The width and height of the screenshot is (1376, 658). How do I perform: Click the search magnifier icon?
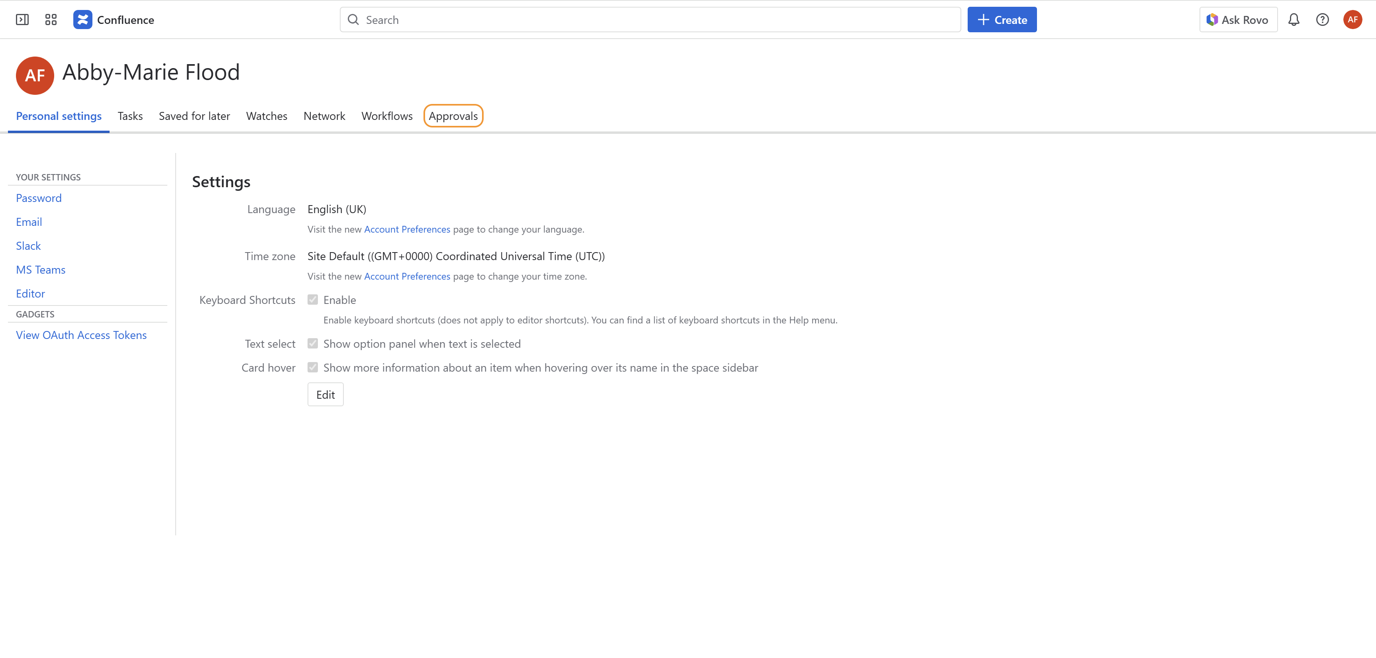coord(353,19)
